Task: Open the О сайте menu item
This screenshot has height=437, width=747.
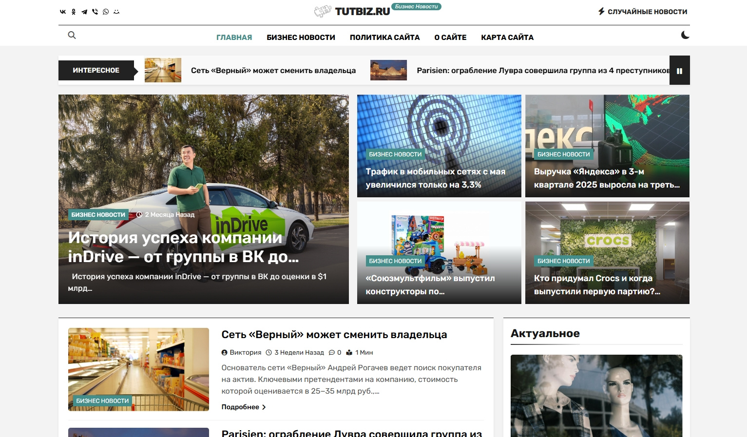Action: [451, 38]
